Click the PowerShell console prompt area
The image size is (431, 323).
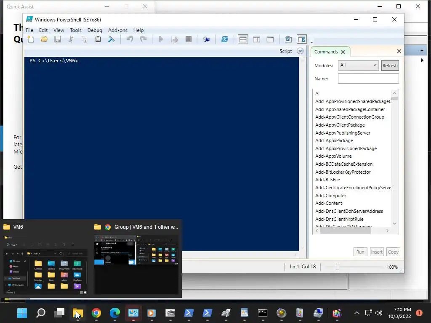(161, 154)
